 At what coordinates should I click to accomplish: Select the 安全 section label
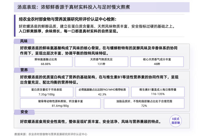(x=24, y=112)
